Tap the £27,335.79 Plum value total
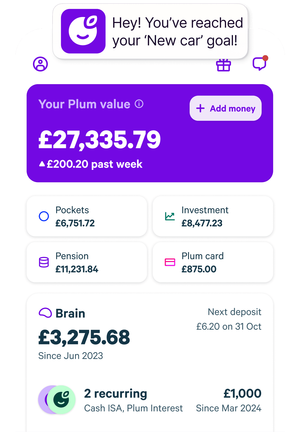 tap(99, 140)
